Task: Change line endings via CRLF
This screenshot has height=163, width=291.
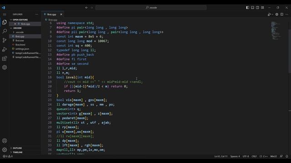Action: click(254, 156)
